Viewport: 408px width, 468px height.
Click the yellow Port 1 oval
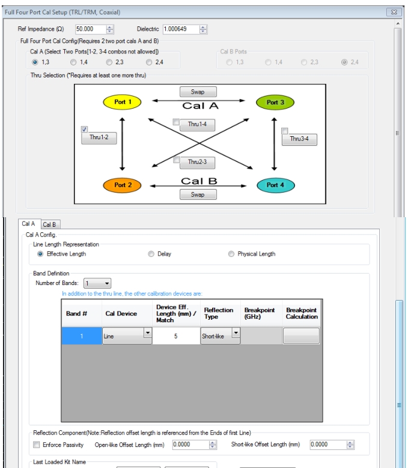tap(122, 102)
